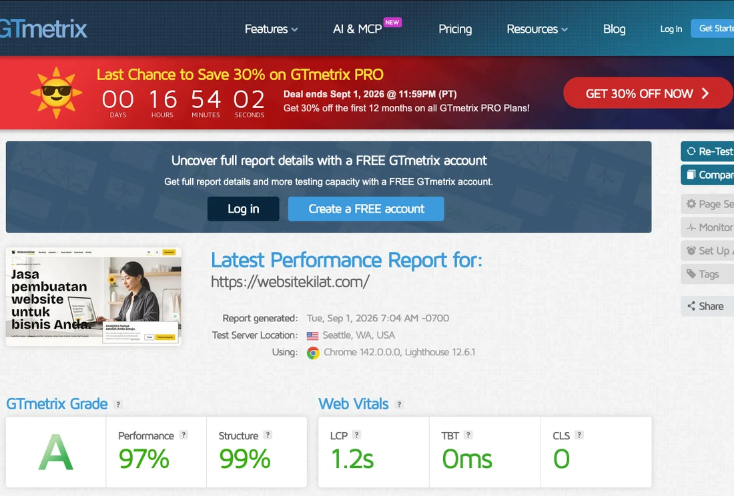Click the 97% Performance score
This screenshot has width=734, height=496.
(x=143, y=459)
